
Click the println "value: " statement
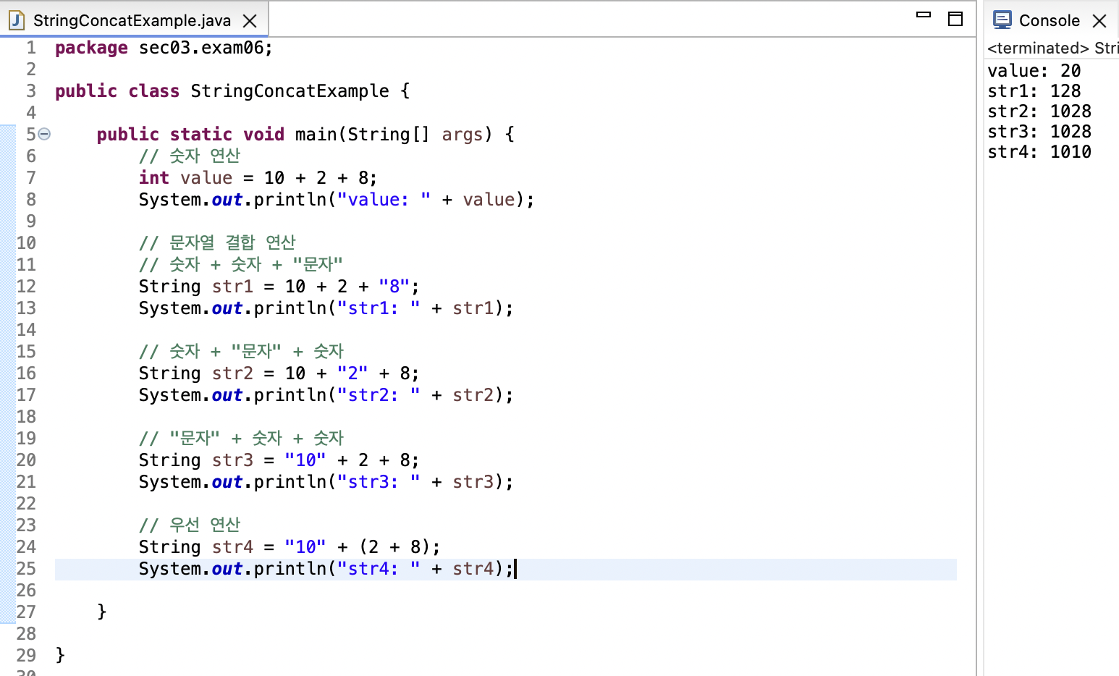[337, 200]
